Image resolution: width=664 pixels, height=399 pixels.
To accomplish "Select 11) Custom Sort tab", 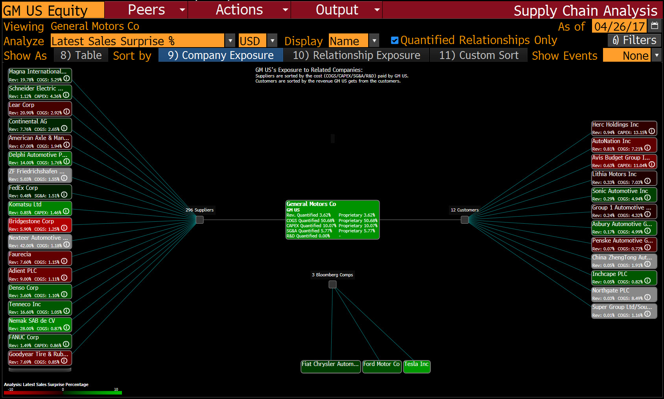I will tap(479, 55).
